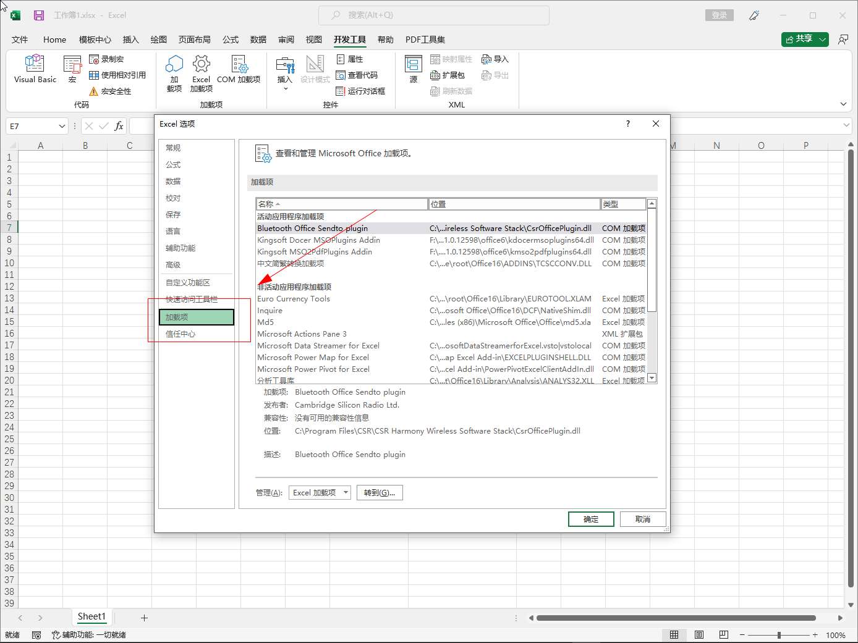Click the 转到(G)... button
This screenshot has width=858, height=643.
coord(380,493)
